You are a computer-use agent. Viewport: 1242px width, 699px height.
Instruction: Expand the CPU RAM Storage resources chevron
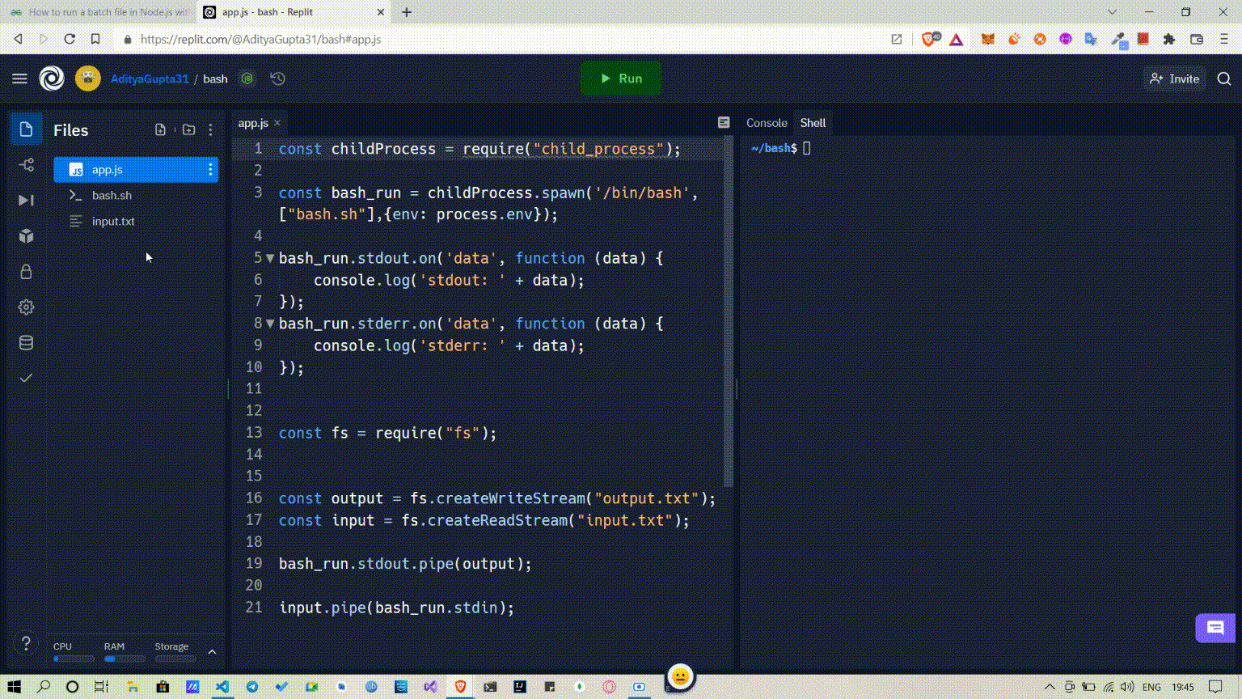pos(212,652)
